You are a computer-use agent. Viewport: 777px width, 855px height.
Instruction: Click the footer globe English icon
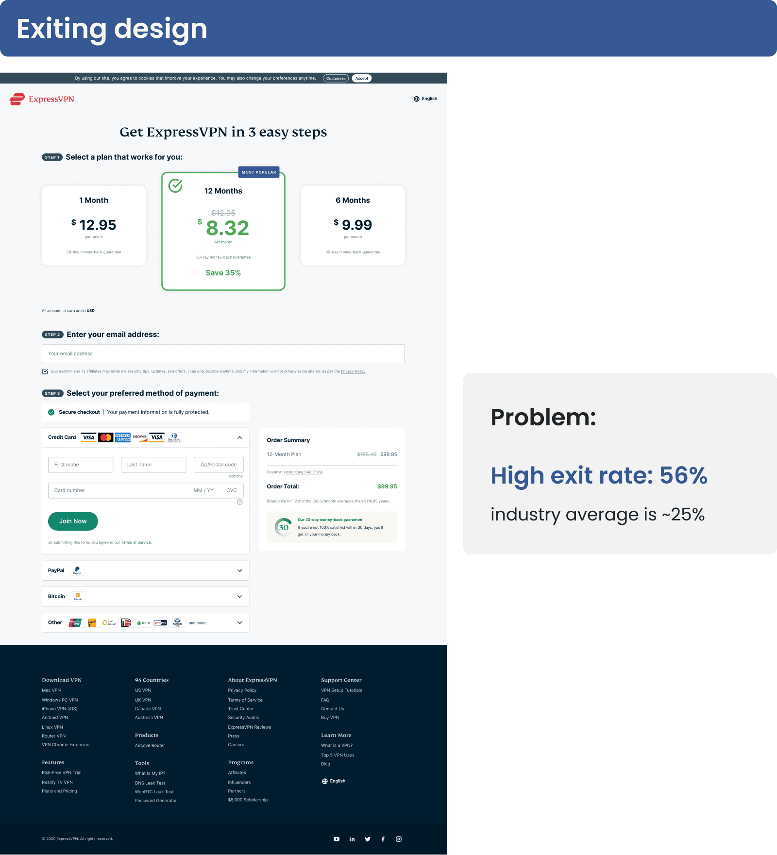tap(325, 781)
